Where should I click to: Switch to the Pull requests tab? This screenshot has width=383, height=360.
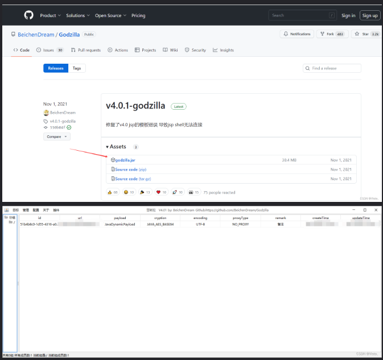tap(86, 50)
